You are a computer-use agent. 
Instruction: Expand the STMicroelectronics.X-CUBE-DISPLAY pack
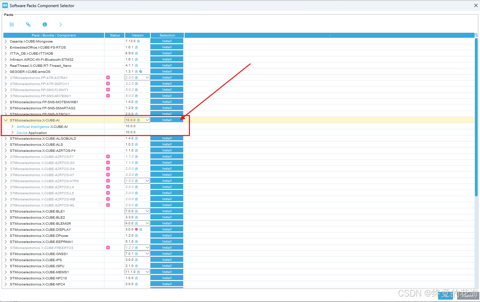(6, 229)
